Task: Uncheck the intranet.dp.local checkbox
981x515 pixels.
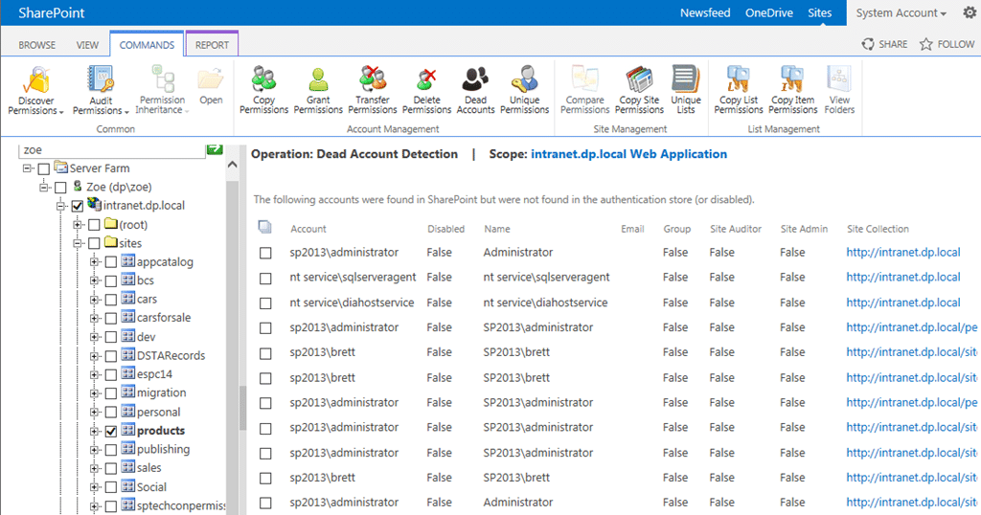Action: [77, 206]
